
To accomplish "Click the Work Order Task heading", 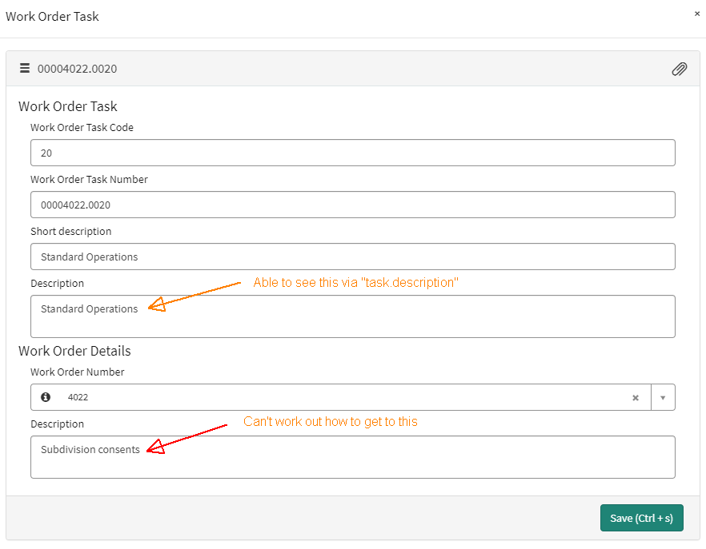I will pyautogui.click(x=67, y=106).
